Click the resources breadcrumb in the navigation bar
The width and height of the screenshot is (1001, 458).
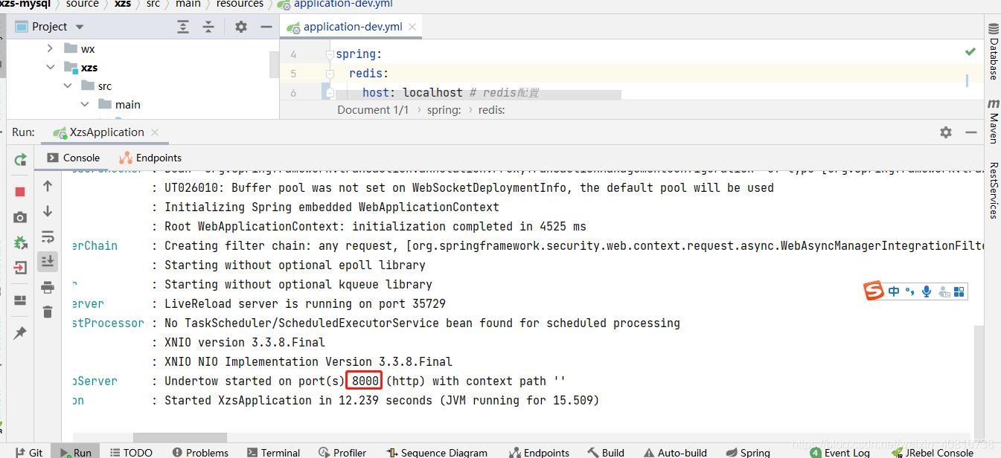tap(240, 4)
